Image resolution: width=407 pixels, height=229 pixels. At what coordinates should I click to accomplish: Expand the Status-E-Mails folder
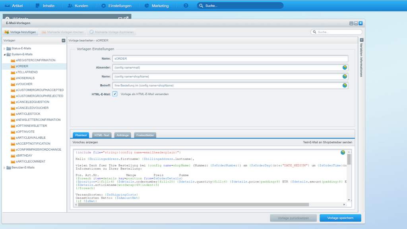click(x=4, y=49)
